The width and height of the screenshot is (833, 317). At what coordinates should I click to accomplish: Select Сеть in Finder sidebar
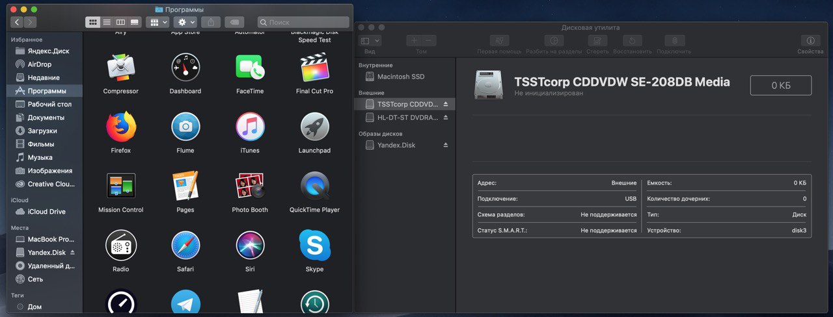46,279
